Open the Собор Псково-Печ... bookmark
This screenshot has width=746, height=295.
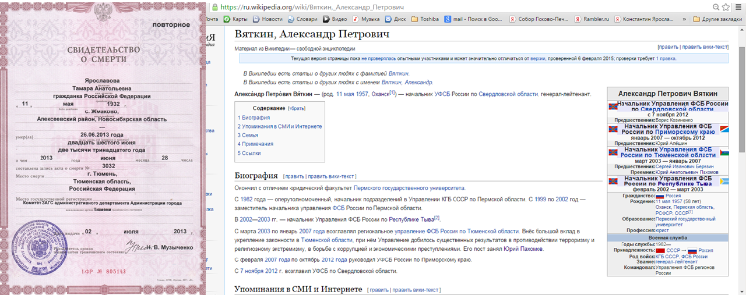tap(538, 19)
